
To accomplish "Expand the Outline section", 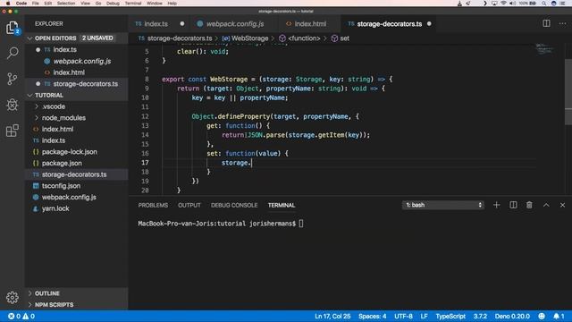I will (47, 293).
